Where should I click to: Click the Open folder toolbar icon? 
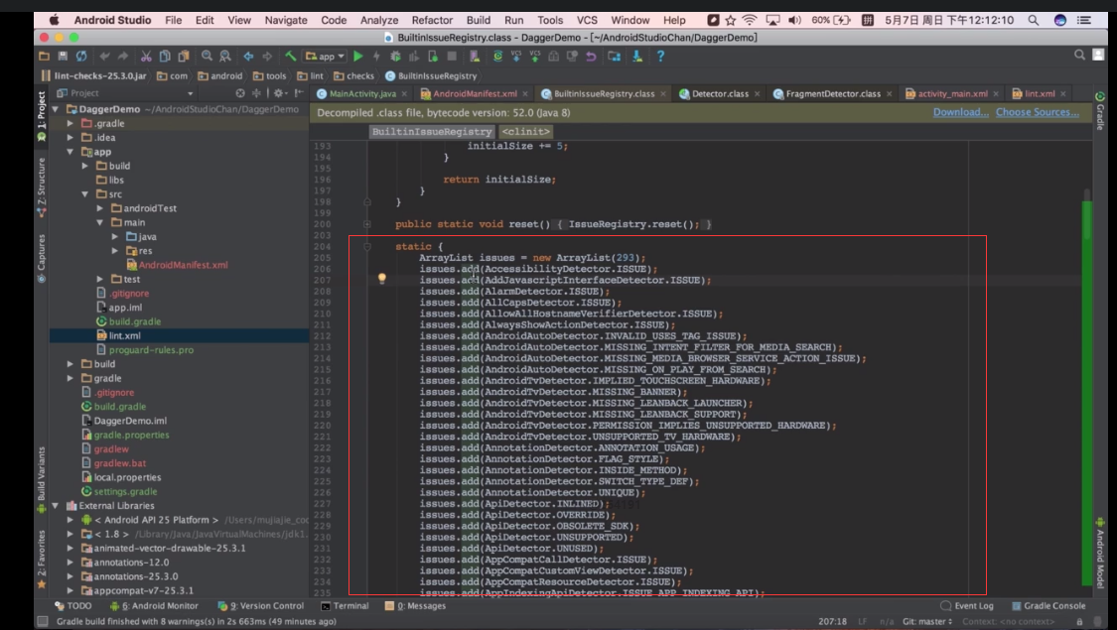(44, 57)
